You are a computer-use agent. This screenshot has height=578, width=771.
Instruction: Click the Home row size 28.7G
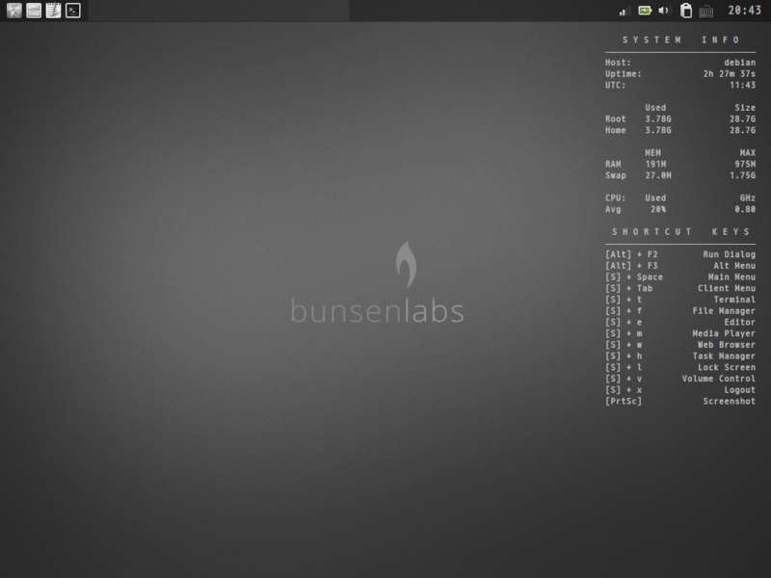tap(742, 130)
